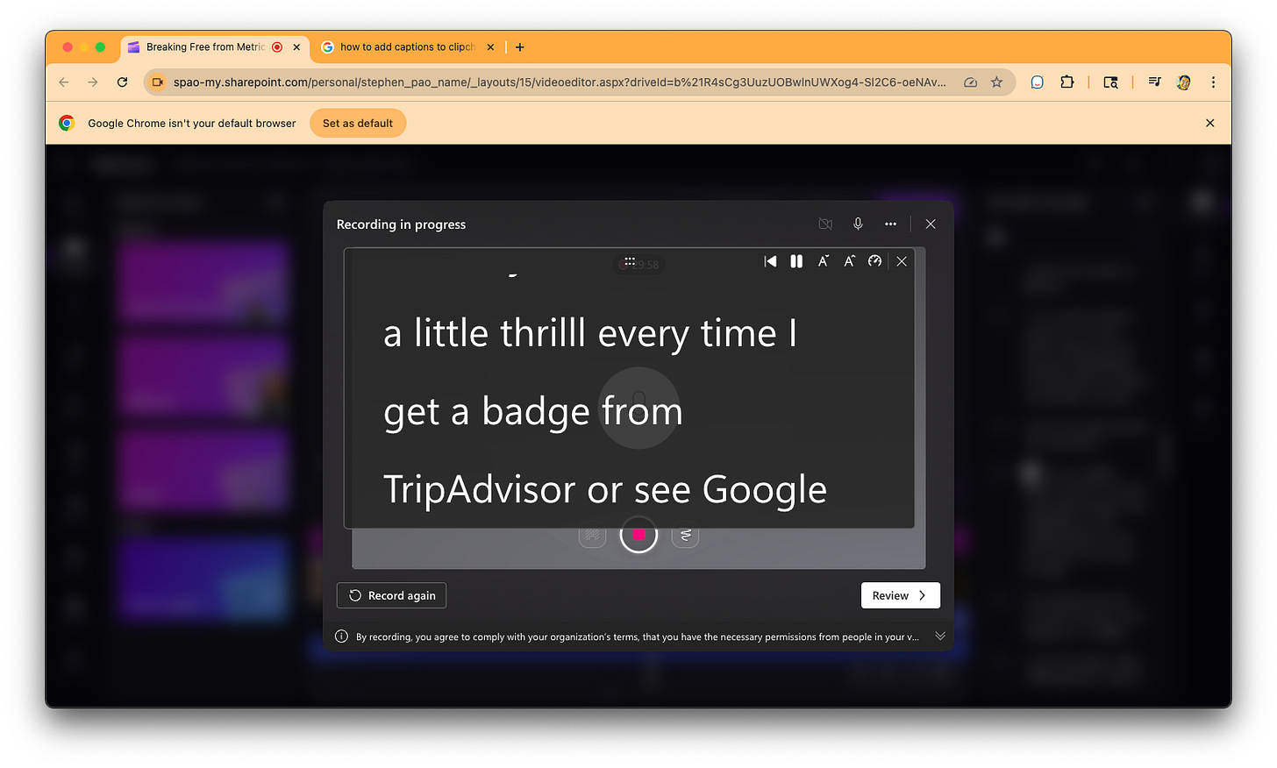Screen dimensions: 1277x768
Task: Open Chrome profile avatar
Action: 1183,82
